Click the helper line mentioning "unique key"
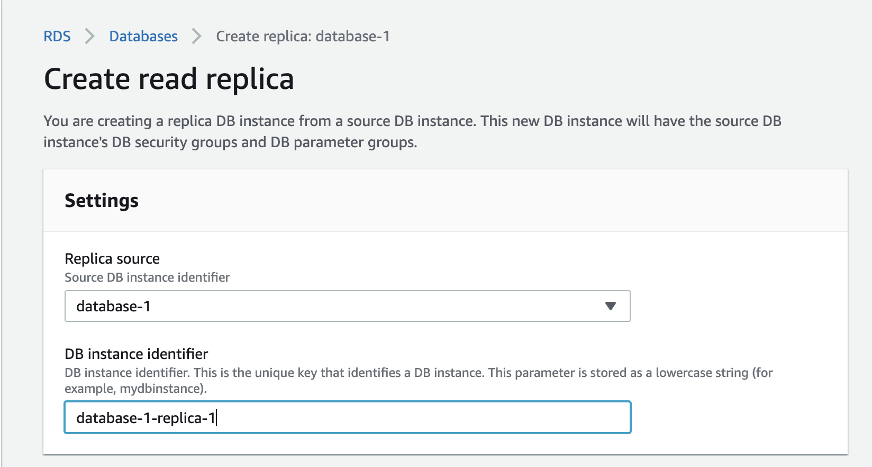 418,373
